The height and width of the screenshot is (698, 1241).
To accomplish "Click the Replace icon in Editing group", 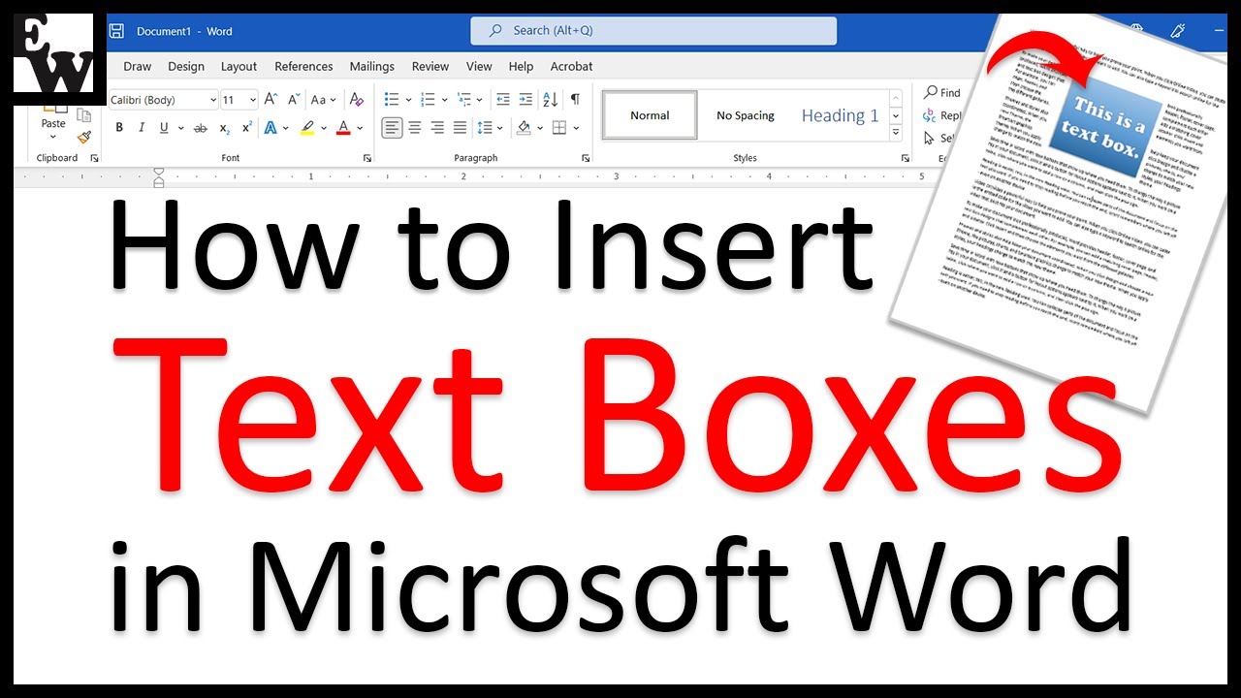I will [x=930, y=115].
